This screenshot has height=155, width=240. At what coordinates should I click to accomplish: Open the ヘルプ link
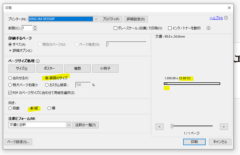click(216, 18)
